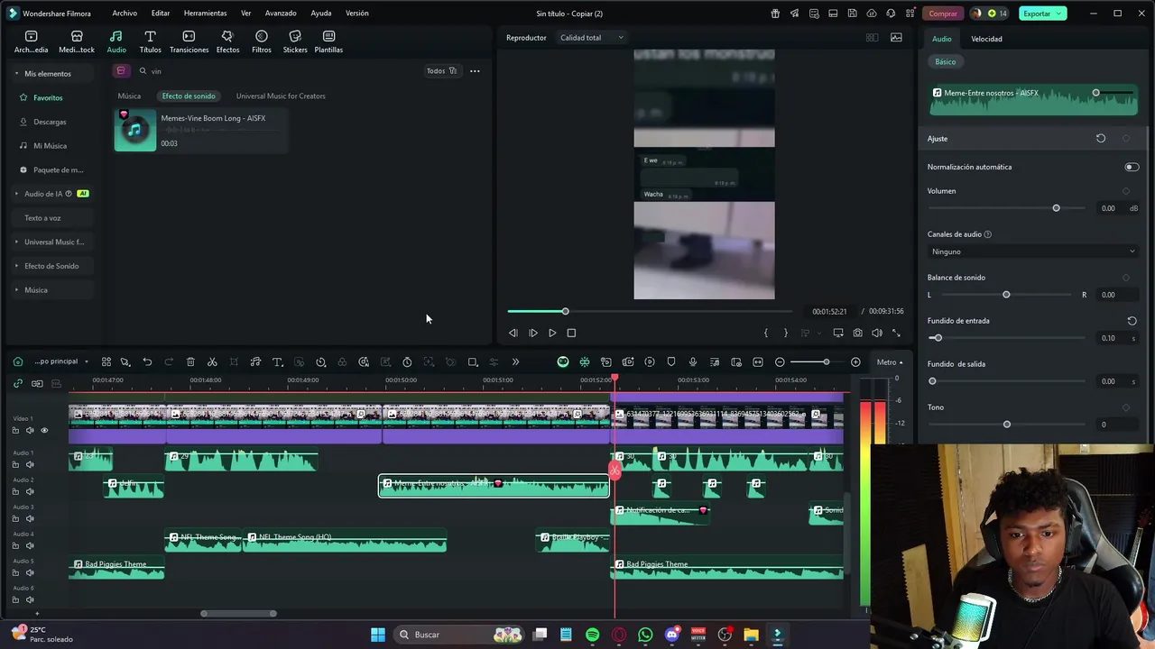
Task: Click the Comprar button
Action: pyautogui.click(x=943, y=14)
